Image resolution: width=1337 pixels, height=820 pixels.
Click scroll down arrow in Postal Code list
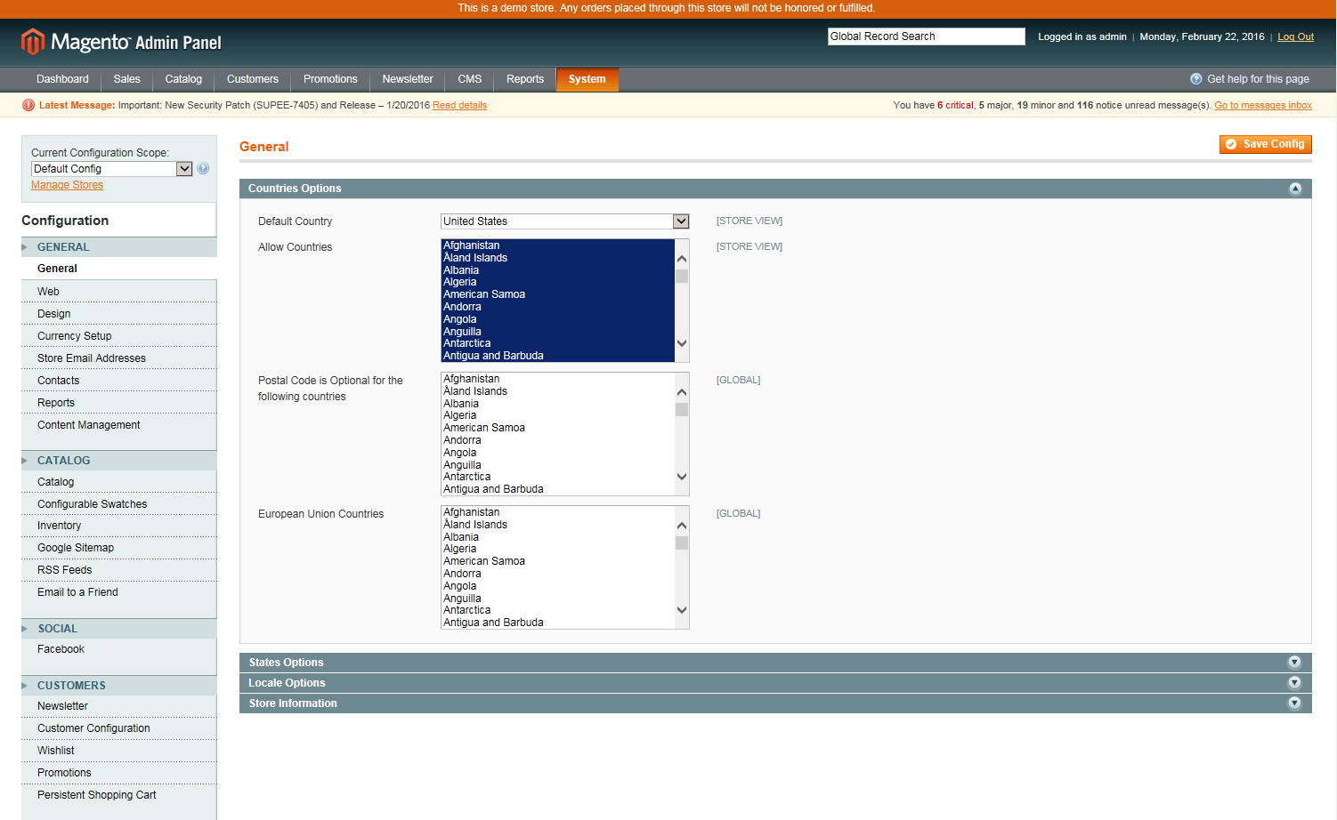(682, 477)
